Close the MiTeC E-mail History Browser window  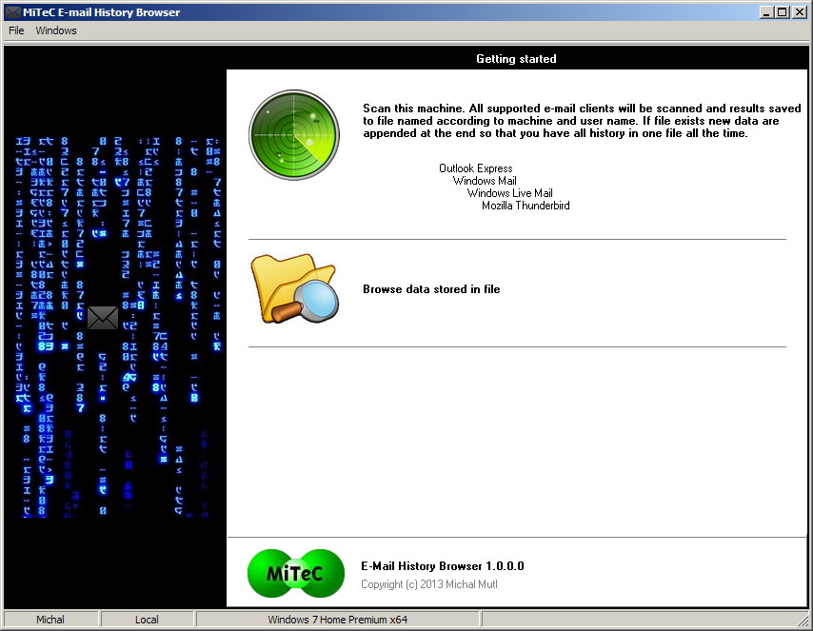(x=799, y=12)
